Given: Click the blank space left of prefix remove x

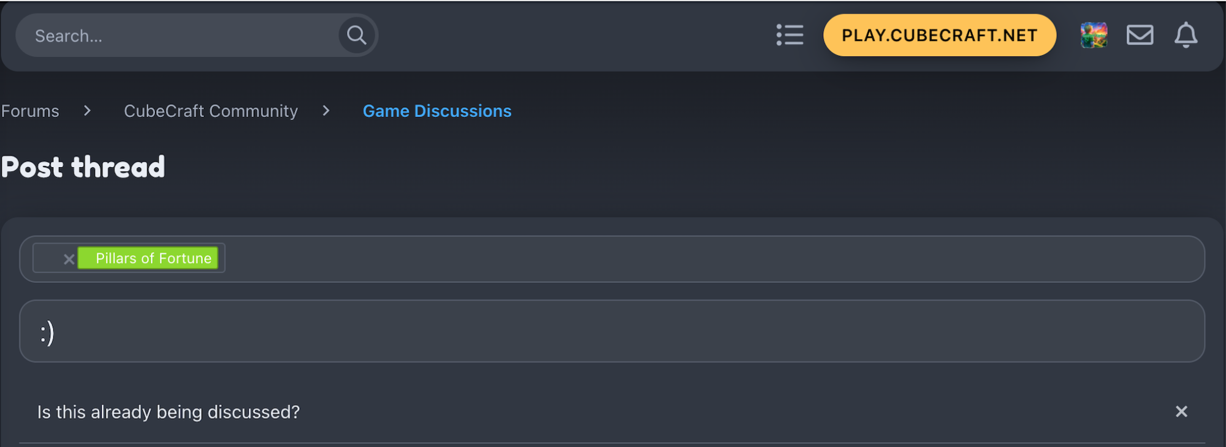Looking at the screenshot, I should pyautogui.click(x=48, y=258).
